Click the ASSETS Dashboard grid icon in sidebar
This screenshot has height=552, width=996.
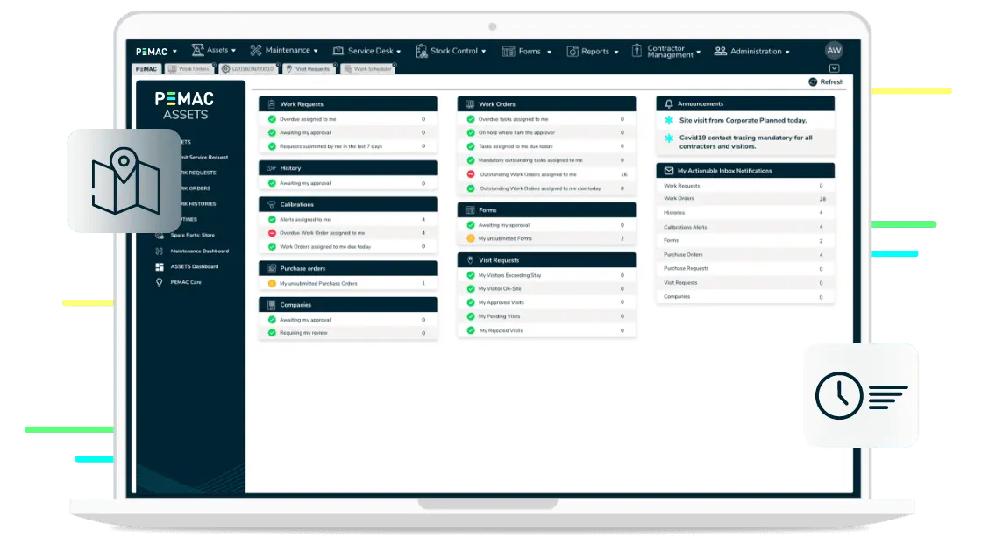point(159,267)
